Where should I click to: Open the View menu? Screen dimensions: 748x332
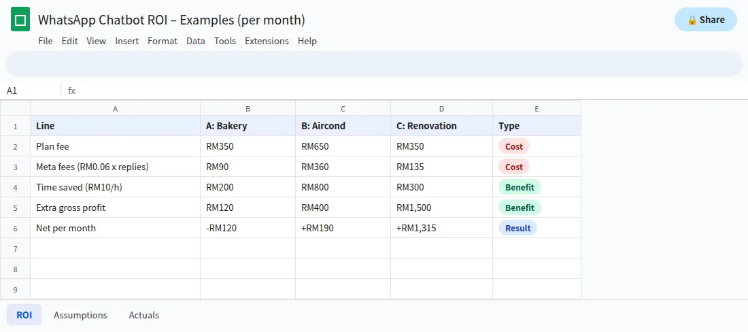click(x=97, y=41)
